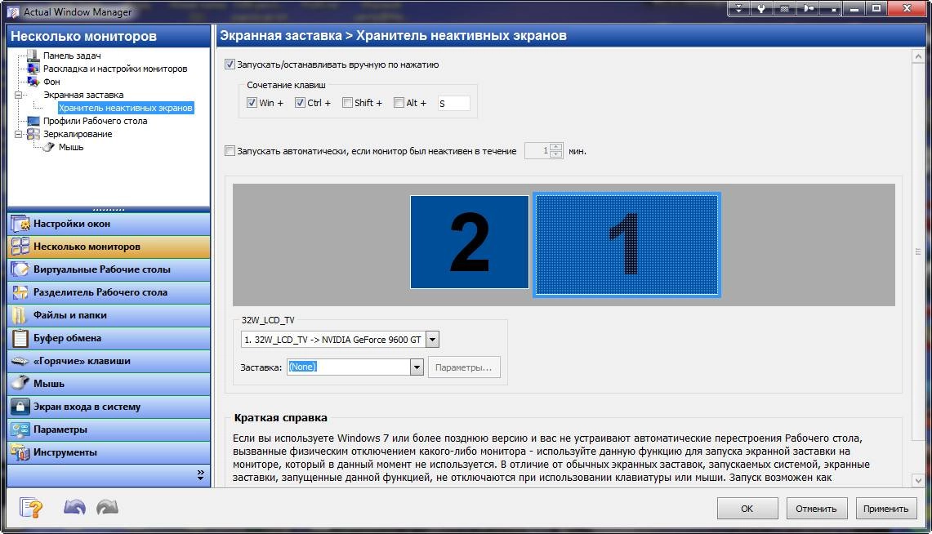Open the Разделитель Рабочего стола section
The height and width of the screenshot is (534, 932).
109,292
